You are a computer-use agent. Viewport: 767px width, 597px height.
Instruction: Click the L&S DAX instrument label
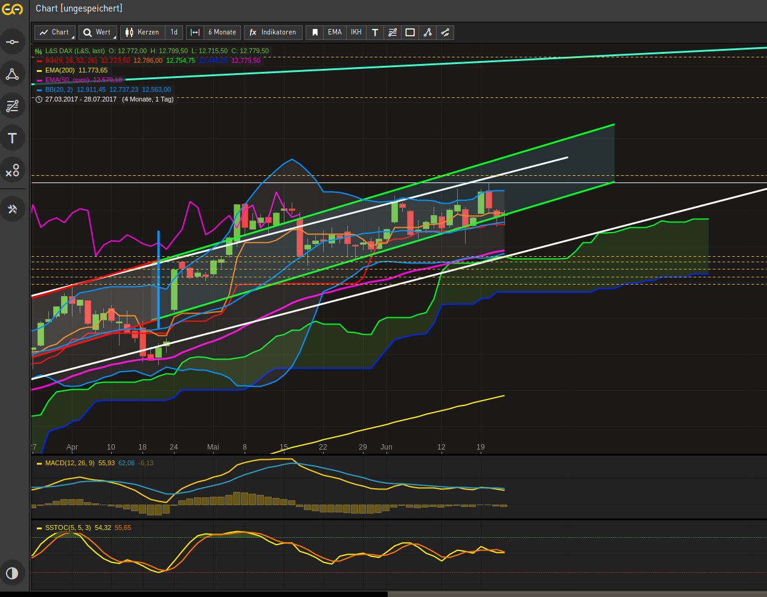tap(74, 51)
